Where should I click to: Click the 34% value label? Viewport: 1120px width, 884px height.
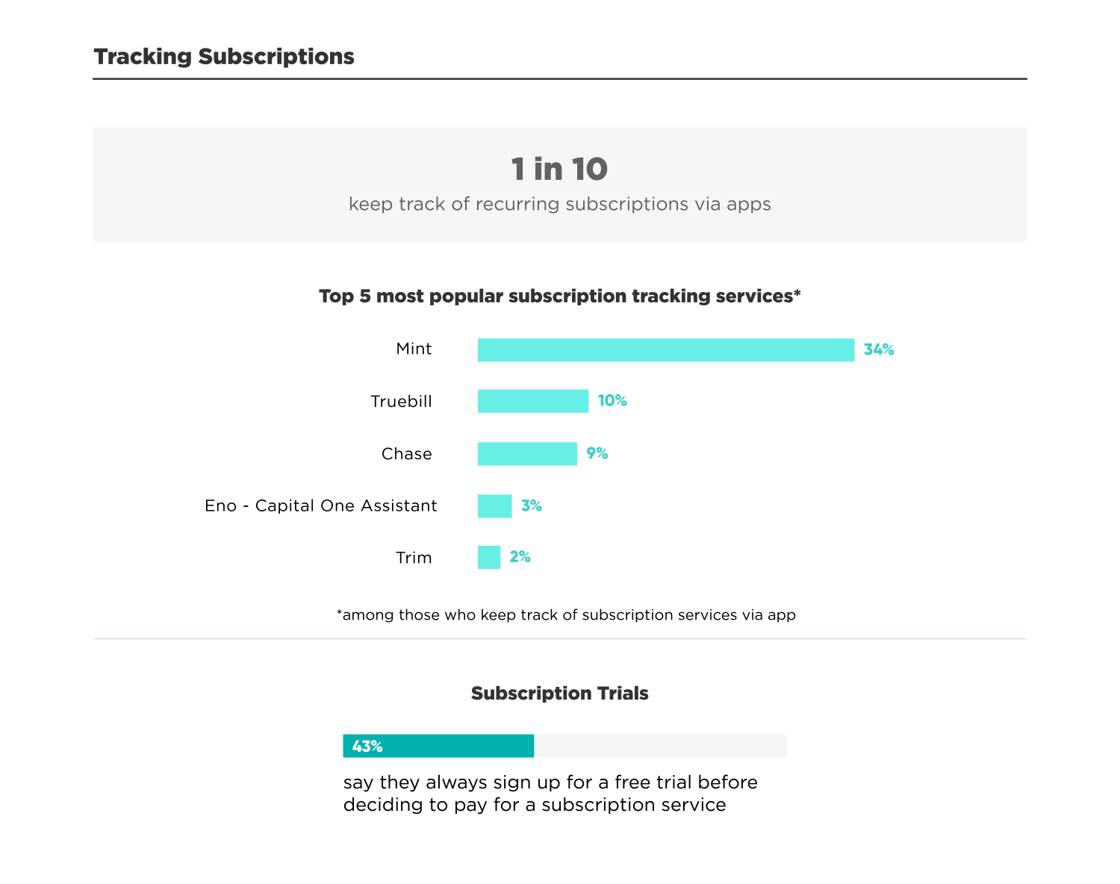tap(879, 349)
